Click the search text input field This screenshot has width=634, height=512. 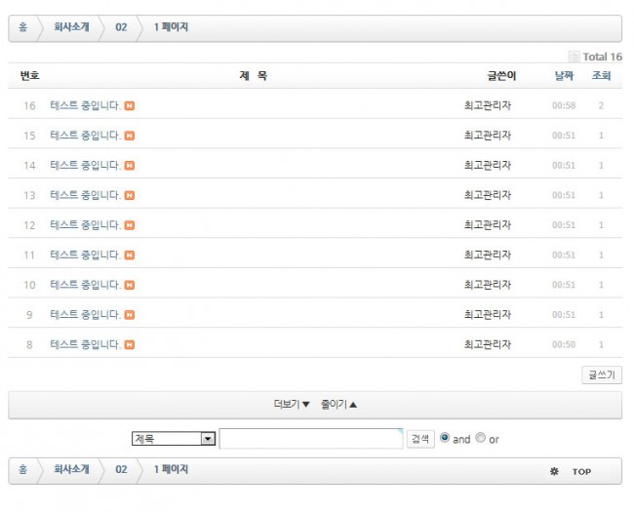pyautogui.click(x=310, y=439)
